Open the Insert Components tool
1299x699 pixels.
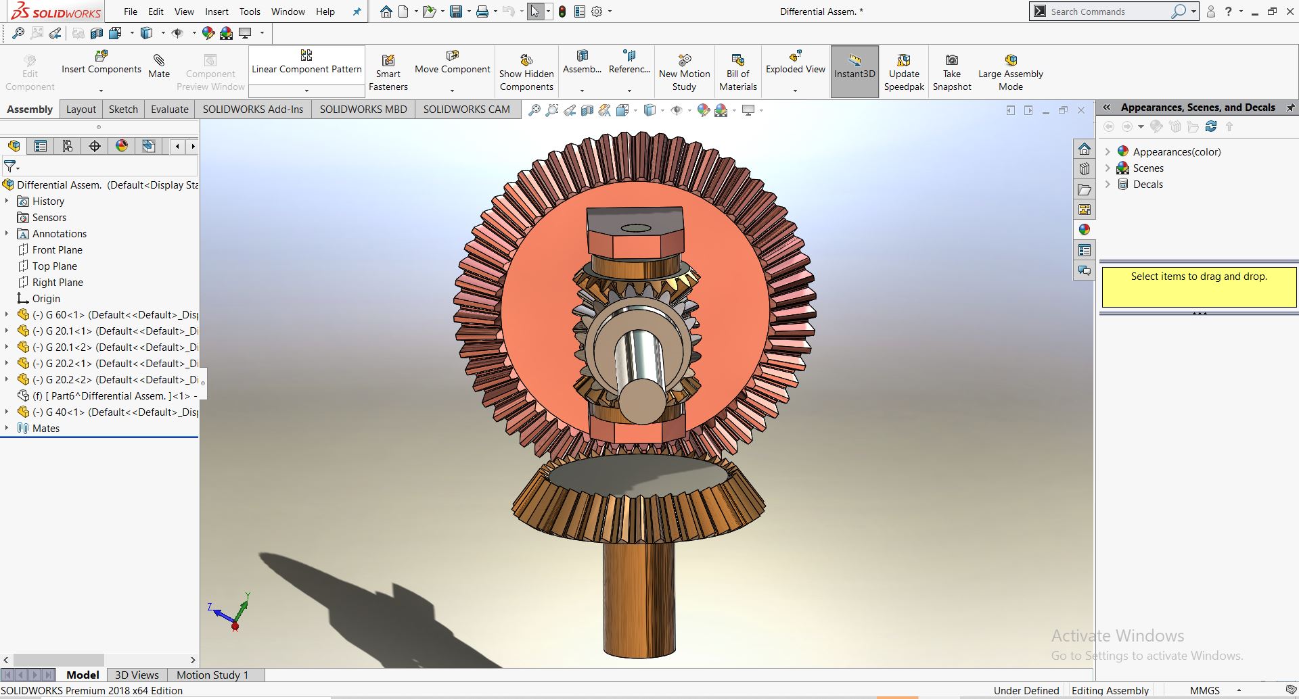[x=101, y=62]
